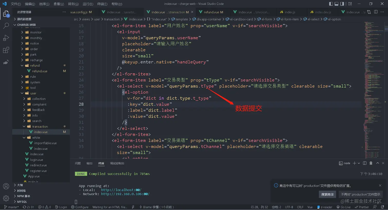Collapse the CHARGE-WEB explorer section
388x210 pixels.
41,25
